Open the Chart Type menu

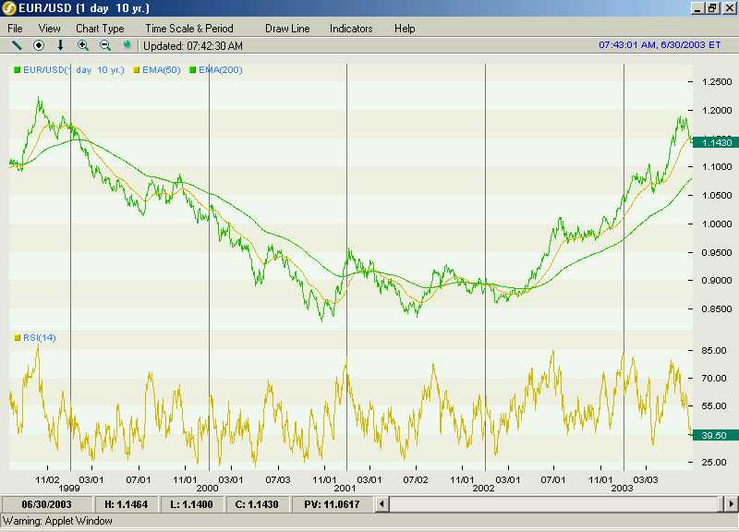(x=100, y=29)
